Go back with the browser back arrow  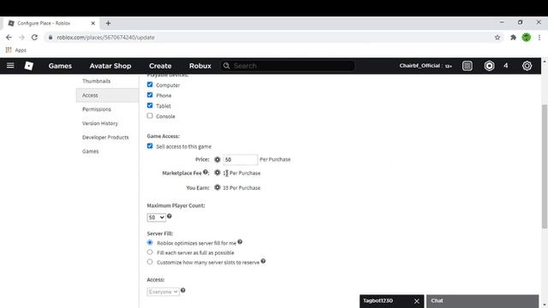9,38
